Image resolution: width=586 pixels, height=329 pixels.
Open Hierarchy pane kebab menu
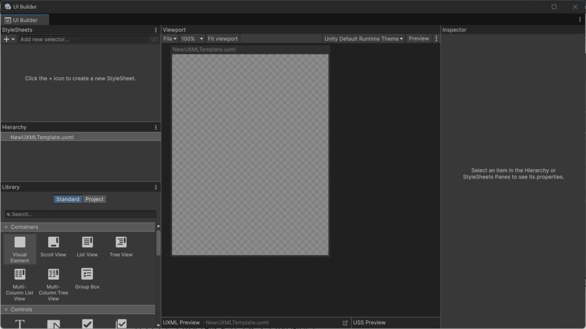(x=156, y=128)
